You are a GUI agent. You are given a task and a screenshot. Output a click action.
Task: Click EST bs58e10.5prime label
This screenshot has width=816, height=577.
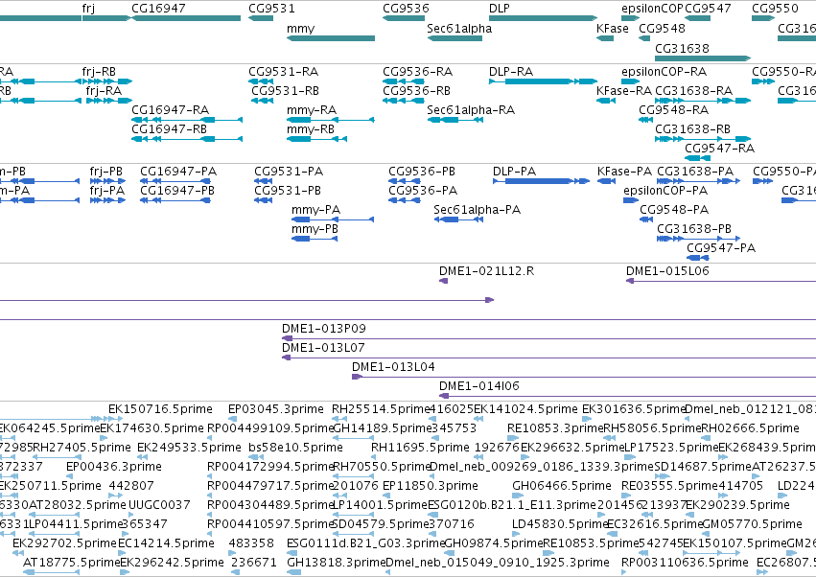coord(295,448)
